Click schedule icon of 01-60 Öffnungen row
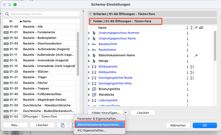This screenshot has width=221, height=135. coord(6,117)
